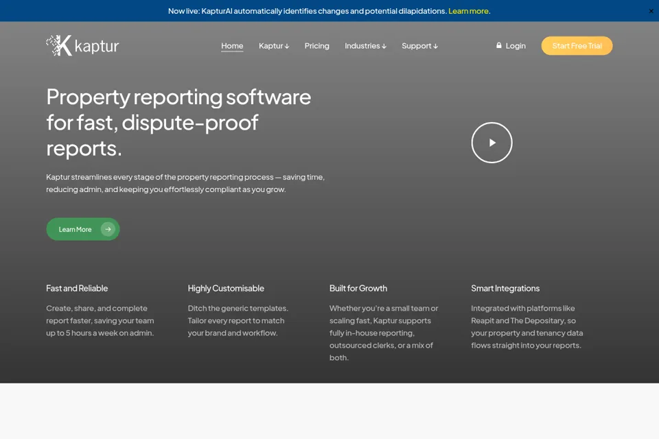The image size is (659, 439).
Task: Click the lock icon beside Login
Action: (499, 45)
